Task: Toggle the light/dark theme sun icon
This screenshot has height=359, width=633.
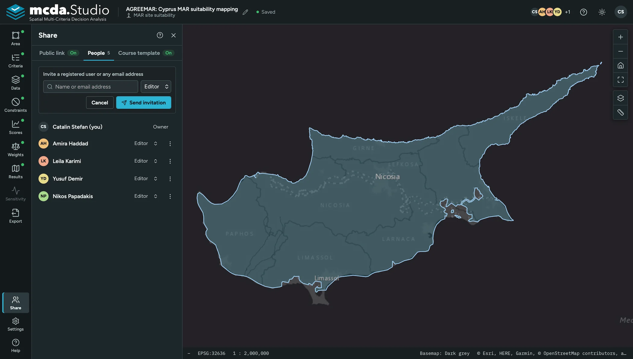Action: tap(602, 12)
